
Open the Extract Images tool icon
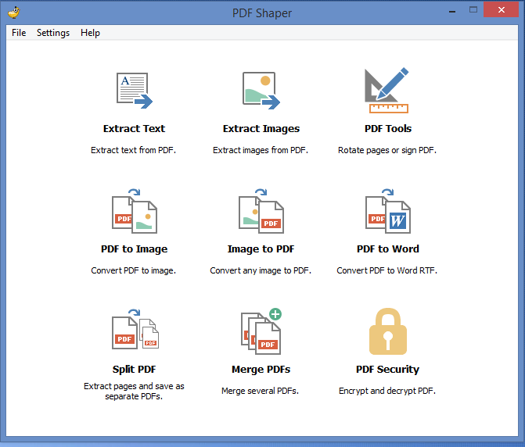click(261, 91)
